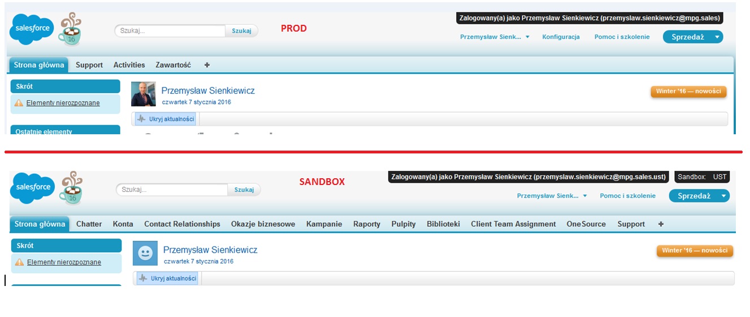Screen dimensions: 750x317
Task: Click the Winter '16 coffee cup icon in PROD
Action: pos(70,29)
